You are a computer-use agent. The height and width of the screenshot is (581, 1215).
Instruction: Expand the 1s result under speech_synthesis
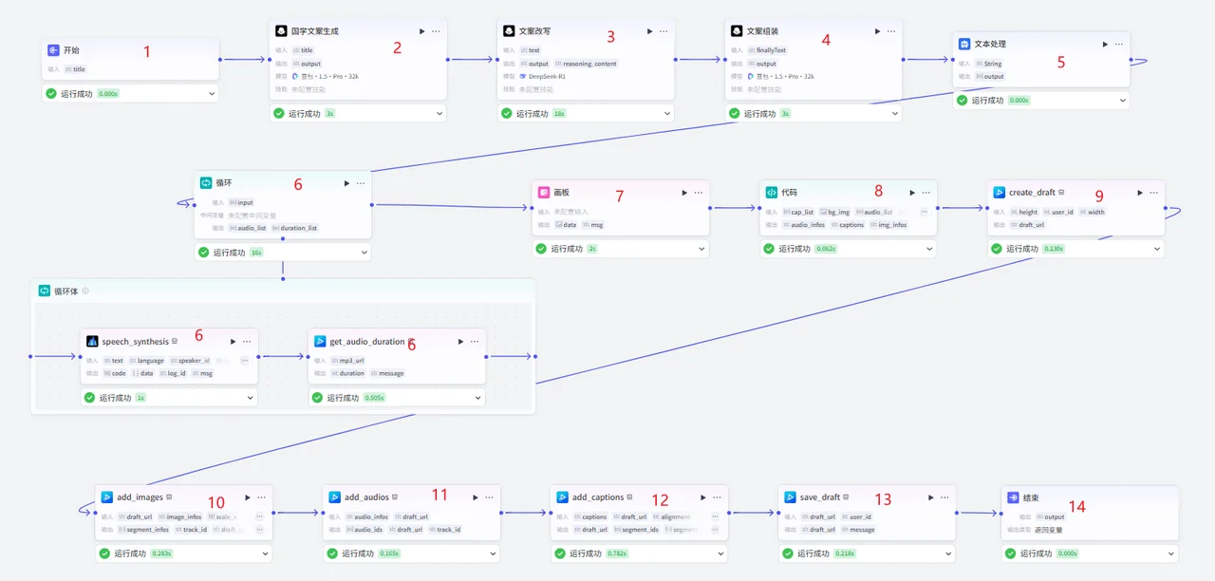coord(250,398)
